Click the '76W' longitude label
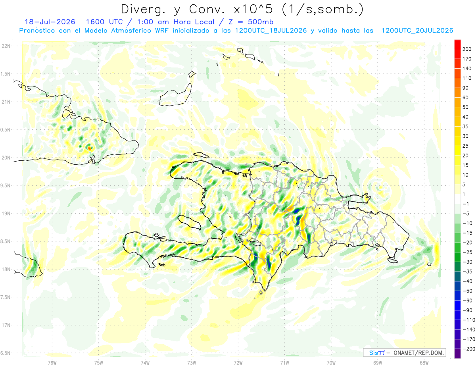This screenshot has width=476, height=368. pyautogui.click(x=52, y=362)
